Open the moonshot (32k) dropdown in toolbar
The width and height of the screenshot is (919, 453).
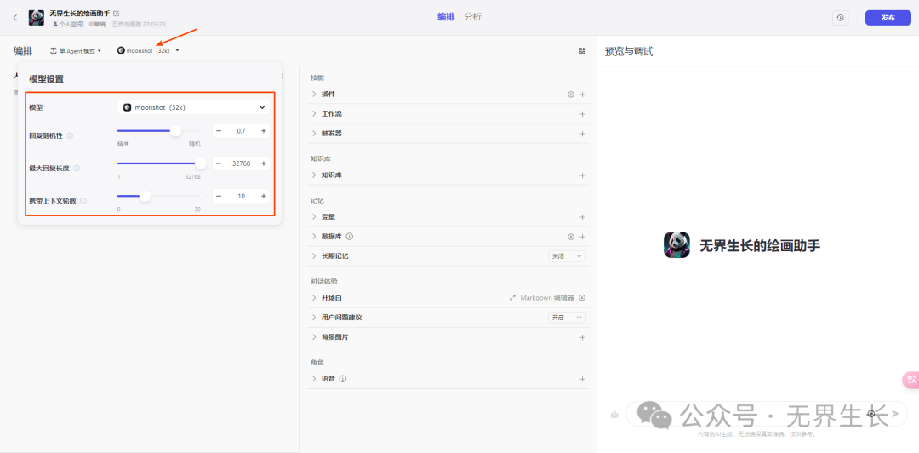148,51
